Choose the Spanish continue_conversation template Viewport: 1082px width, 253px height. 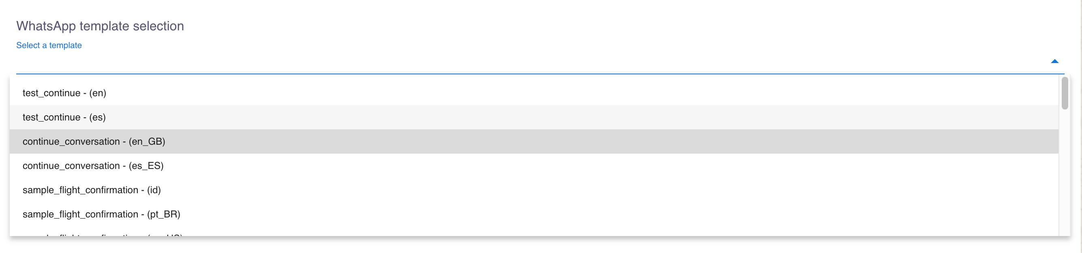93,166
